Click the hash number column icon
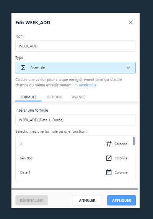This screenshot has width=153, height=219. pyautogui.click(x=109, y=144)
